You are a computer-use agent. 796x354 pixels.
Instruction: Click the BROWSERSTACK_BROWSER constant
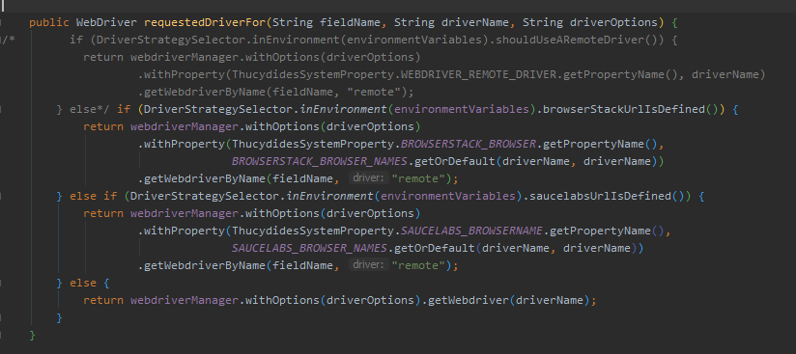point(469,144)
